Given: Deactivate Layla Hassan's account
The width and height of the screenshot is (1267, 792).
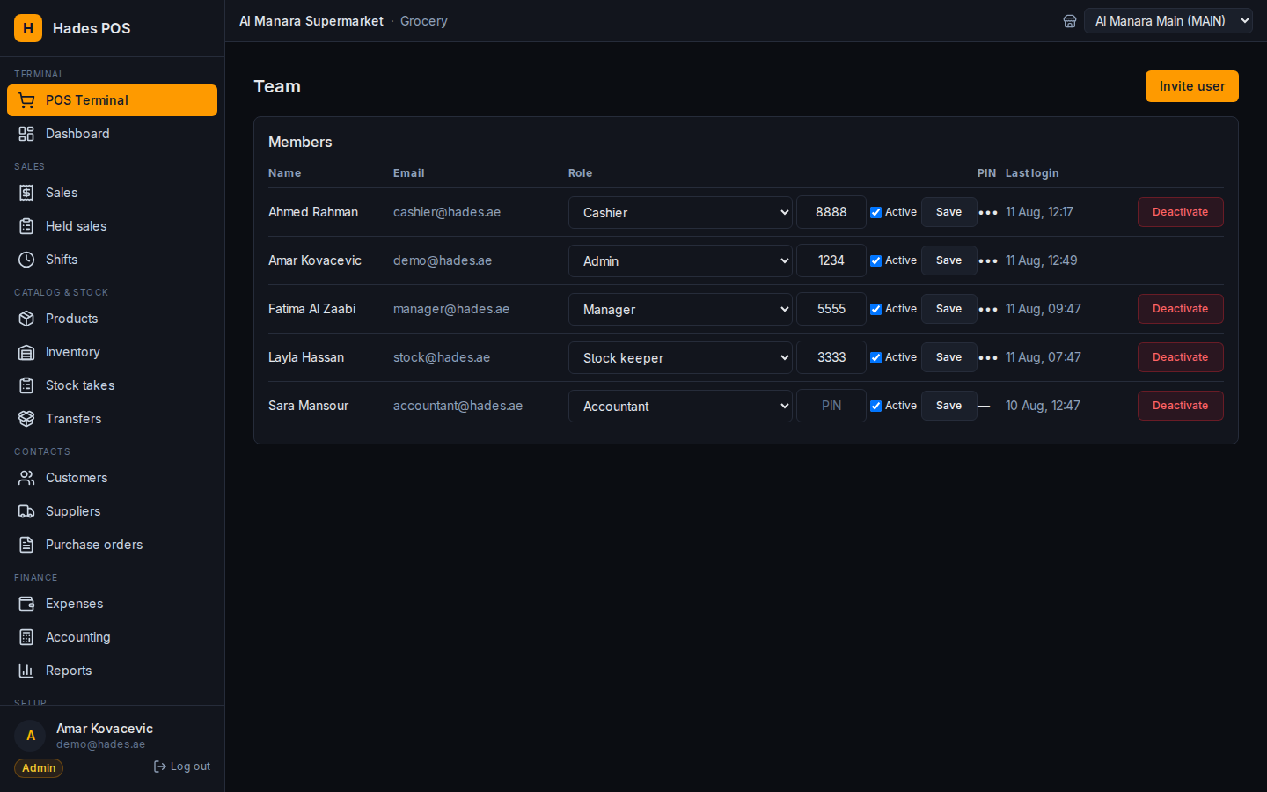Looking at the screenshot, I should (x=1180, y=357).
